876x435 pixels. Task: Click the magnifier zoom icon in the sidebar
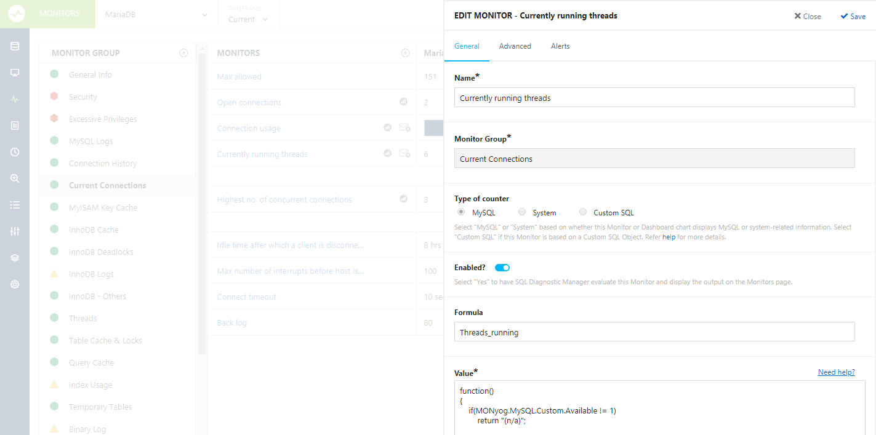coord(15,178)
